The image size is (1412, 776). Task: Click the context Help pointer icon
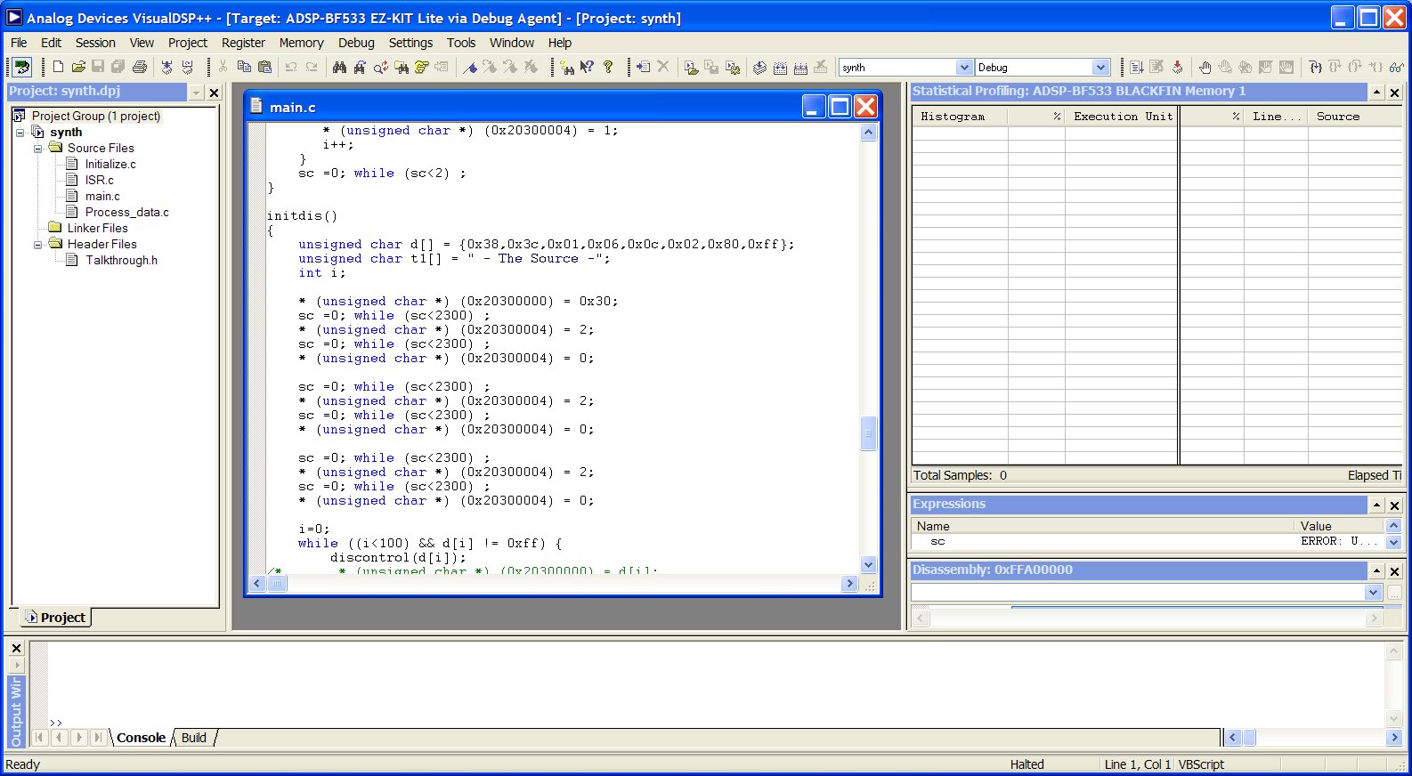tap(587, 67)
